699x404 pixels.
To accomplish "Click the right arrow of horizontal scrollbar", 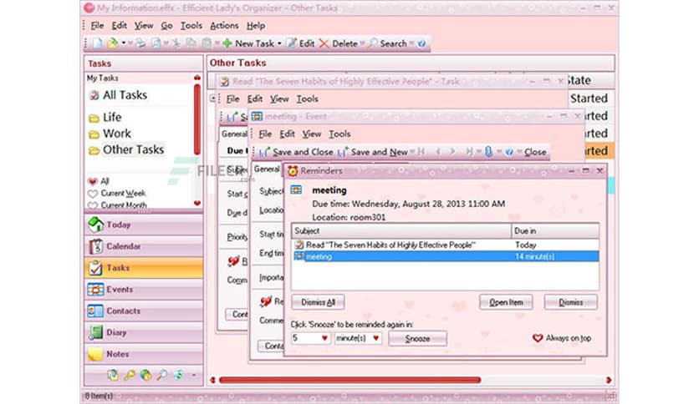I will click(609, 380).
